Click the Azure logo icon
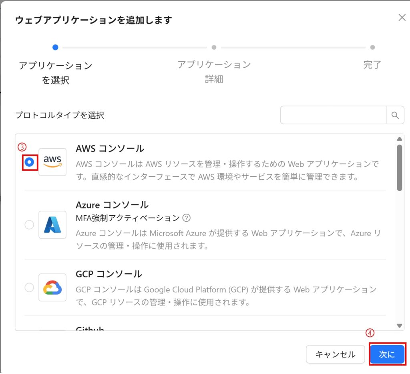This screenshot has height=374, width=410. tap(52, 225)
